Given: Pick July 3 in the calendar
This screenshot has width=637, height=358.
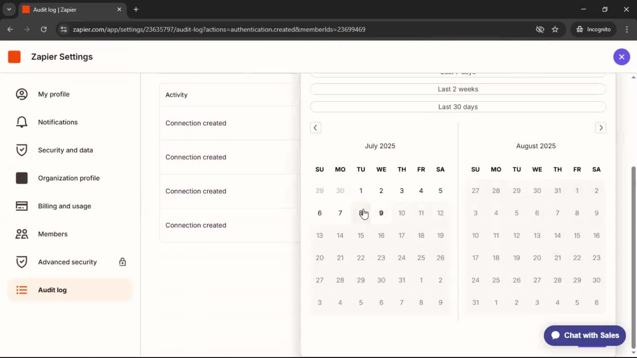Looking at the screenshot, I should click(x=401, y=191).
